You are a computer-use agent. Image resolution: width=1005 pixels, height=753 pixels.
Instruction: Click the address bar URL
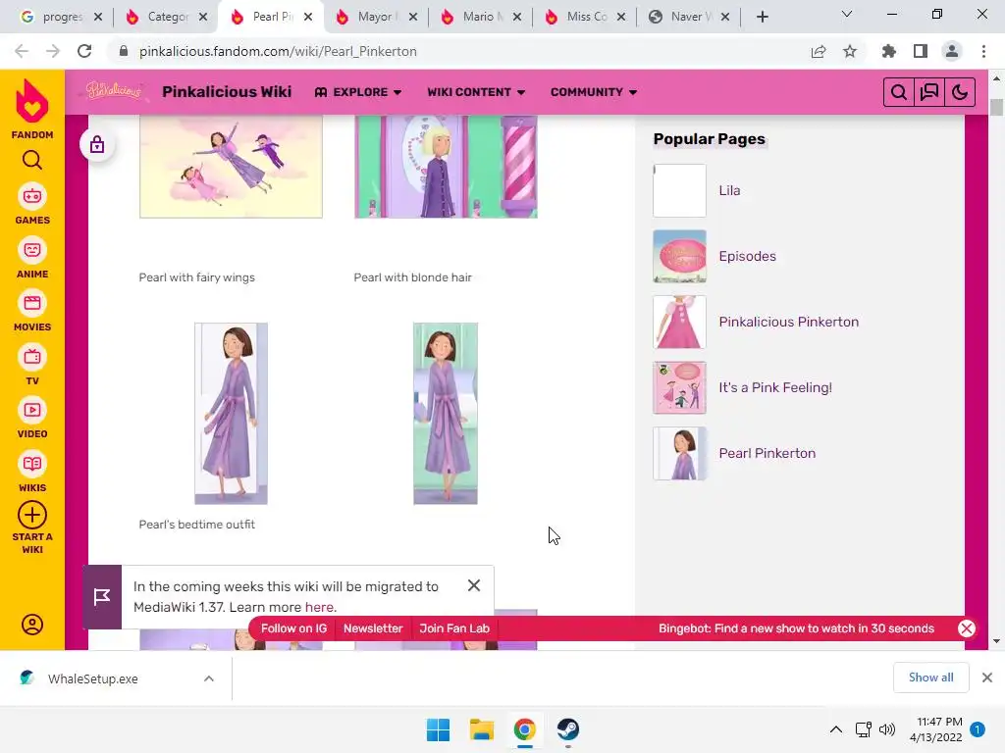278,51
